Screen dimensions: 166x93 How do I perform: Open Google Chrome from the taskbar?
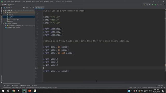click(13, 91)
